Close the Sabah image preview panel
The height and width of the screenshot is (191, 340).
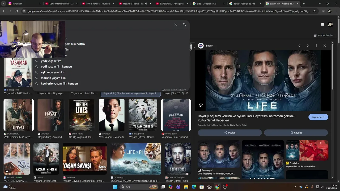(325, 46)
